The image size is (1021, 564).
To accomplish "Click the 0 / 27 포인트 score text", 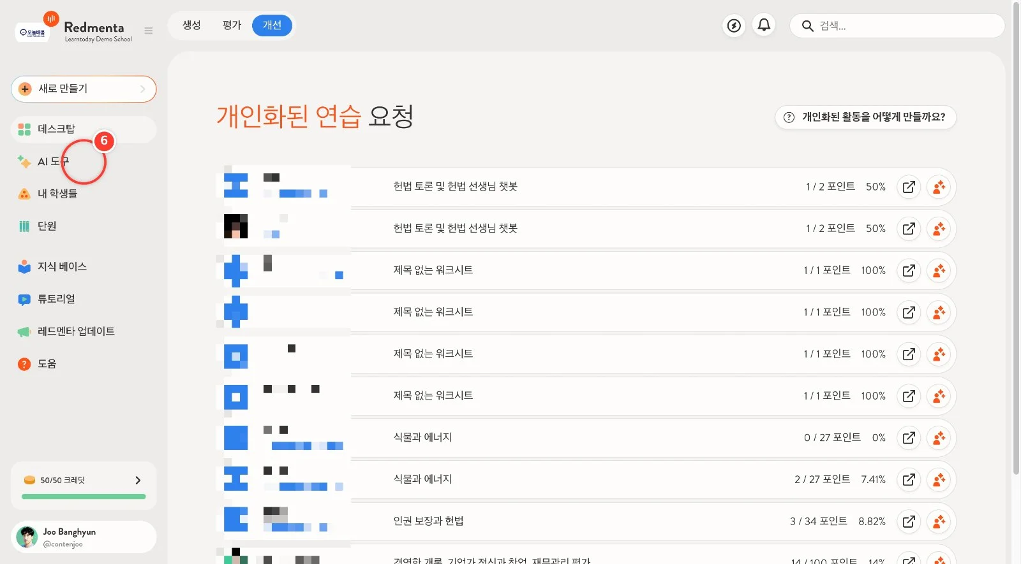I will click(832, 438).
